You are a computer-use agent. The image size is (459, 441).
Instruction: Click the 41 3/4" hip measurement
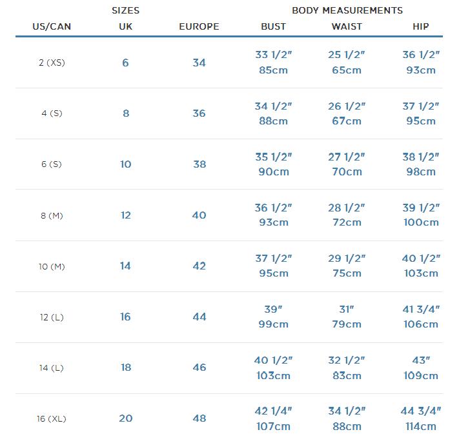421,309
